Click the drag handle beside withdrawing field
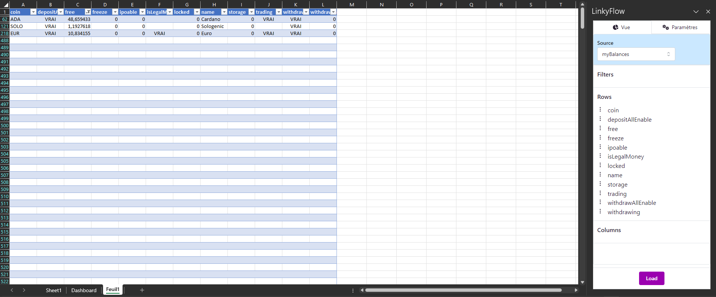Image resolution: width=716 pixels, height=297 pixels. 600,212
